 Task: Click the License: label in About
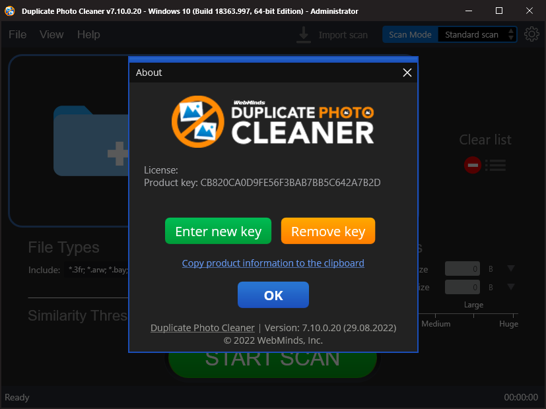161,170
